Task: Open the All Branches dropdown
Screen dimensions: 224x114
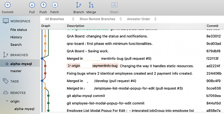Action: coord(60,19)
